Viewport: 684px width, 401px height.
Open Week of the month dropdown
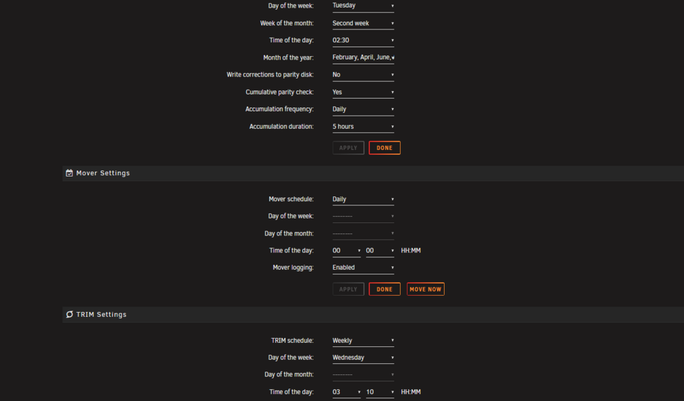(x=363, y=23)
